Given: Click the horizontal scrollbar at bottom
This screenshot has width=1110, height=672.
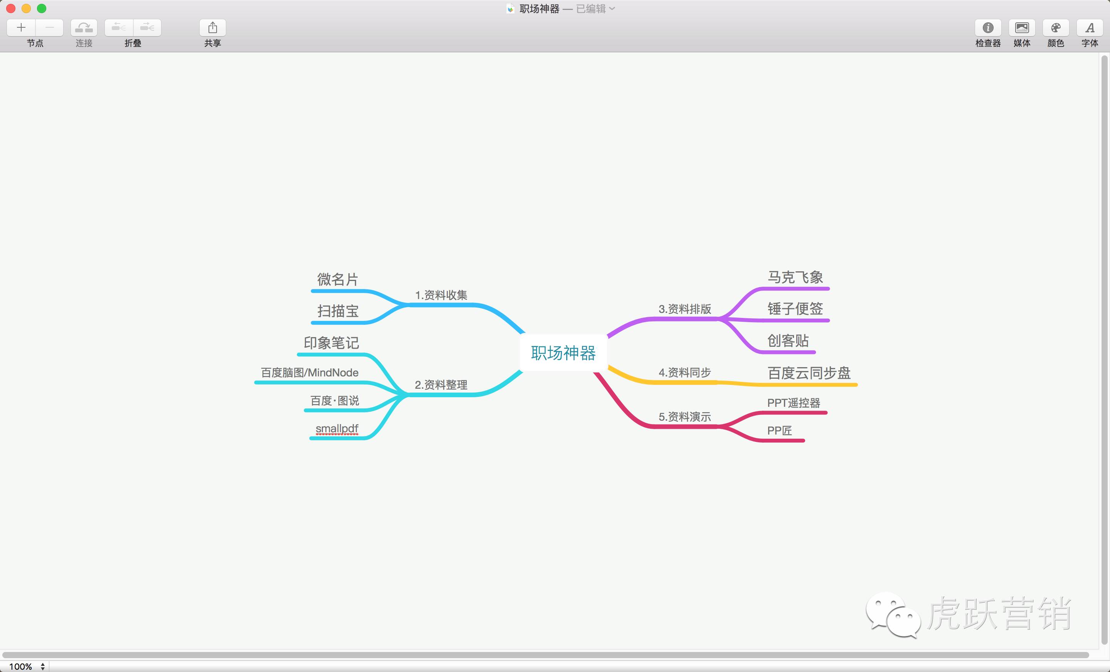Looking at the screenshot, I should click(545, 655).
